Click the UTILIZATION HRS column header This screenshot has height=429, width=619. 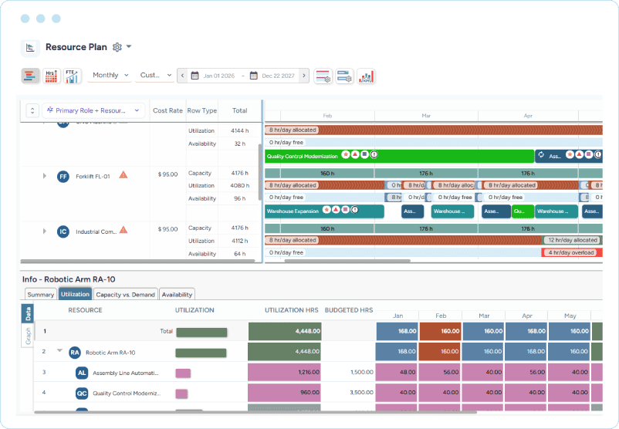point(291,310)
